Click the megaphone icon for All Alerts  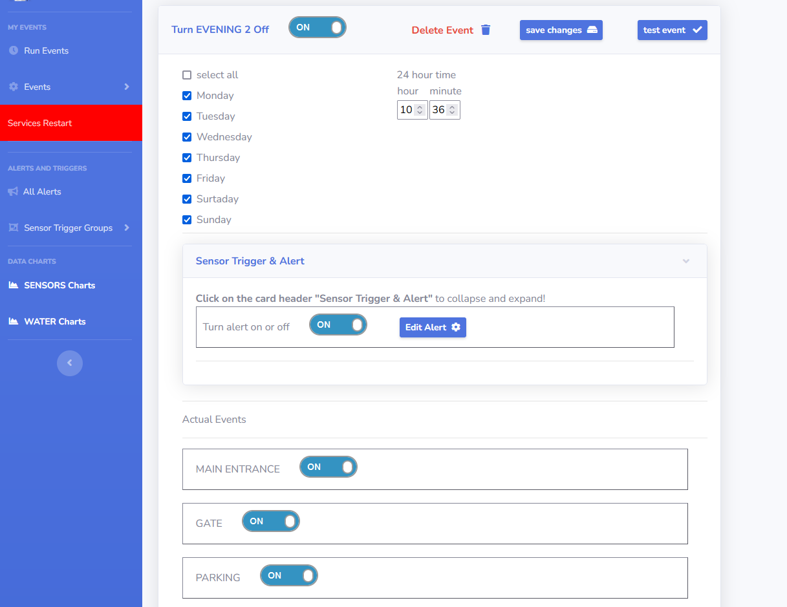(13, 191)
